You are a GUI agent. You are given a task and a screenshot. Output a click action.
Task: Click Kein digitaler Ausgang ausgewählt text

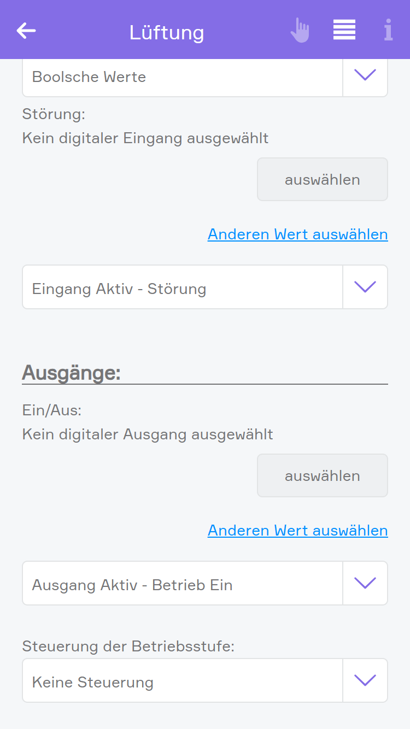tap(148, 434)
